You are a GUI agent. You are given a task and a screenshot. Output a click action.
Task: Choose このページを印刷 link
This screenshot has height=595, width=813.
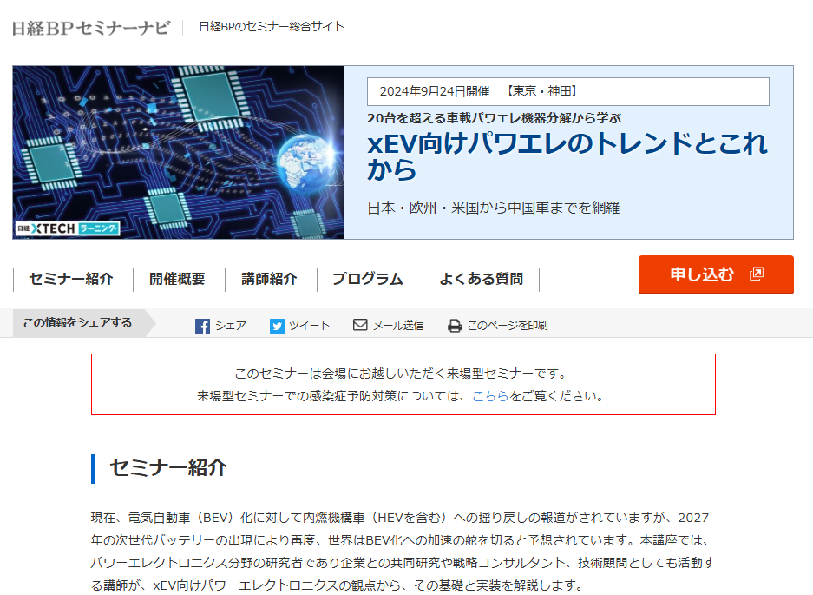pyautogui.click(x=508, y=326)
